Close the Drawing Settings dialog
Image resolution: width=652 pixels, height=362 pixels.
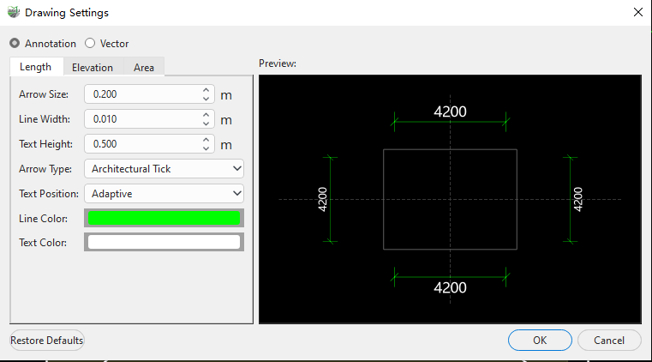point(638,12)
